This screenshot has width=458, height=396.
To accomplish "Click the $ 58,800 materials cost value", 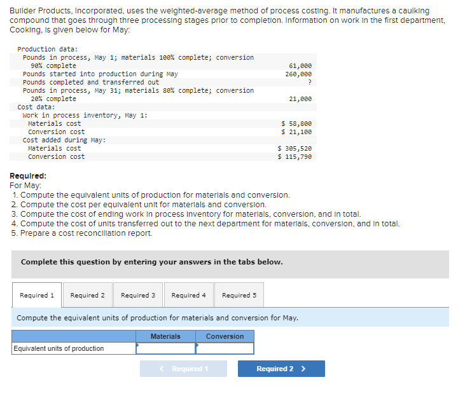I will [296, 124].
